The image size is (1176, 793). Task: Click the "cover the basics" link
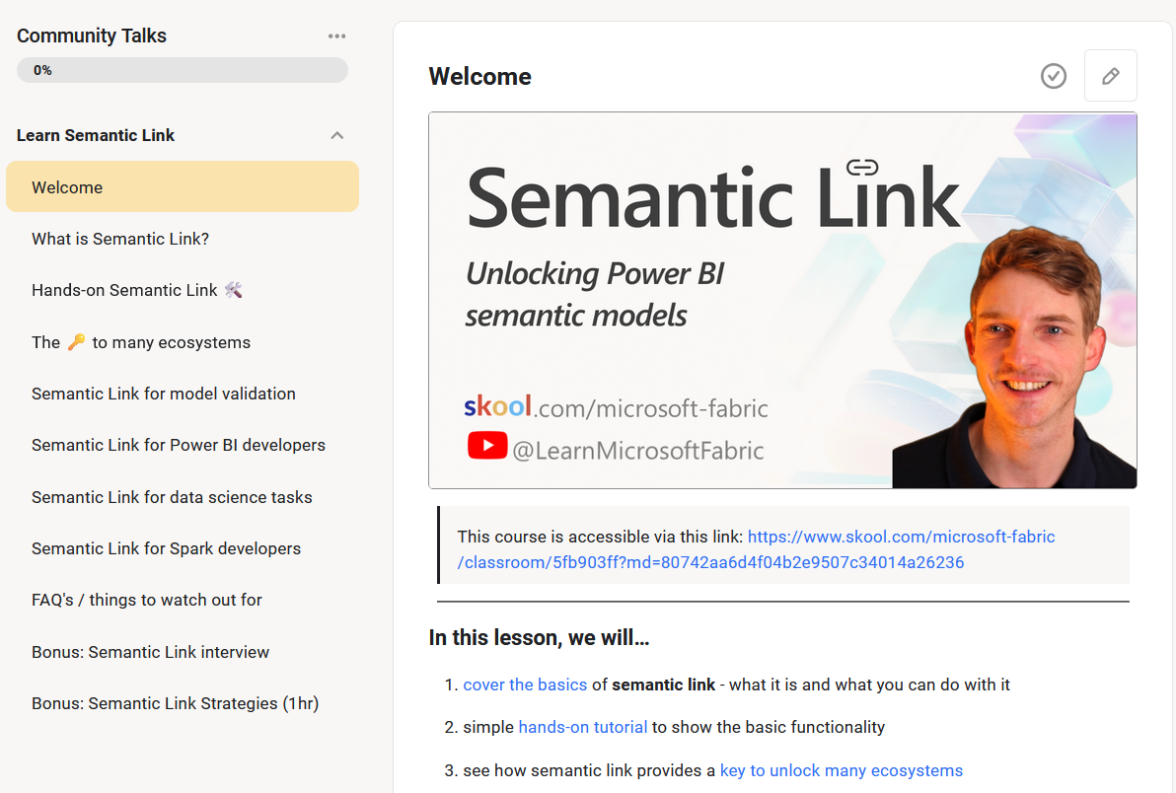tap(525, 684)
